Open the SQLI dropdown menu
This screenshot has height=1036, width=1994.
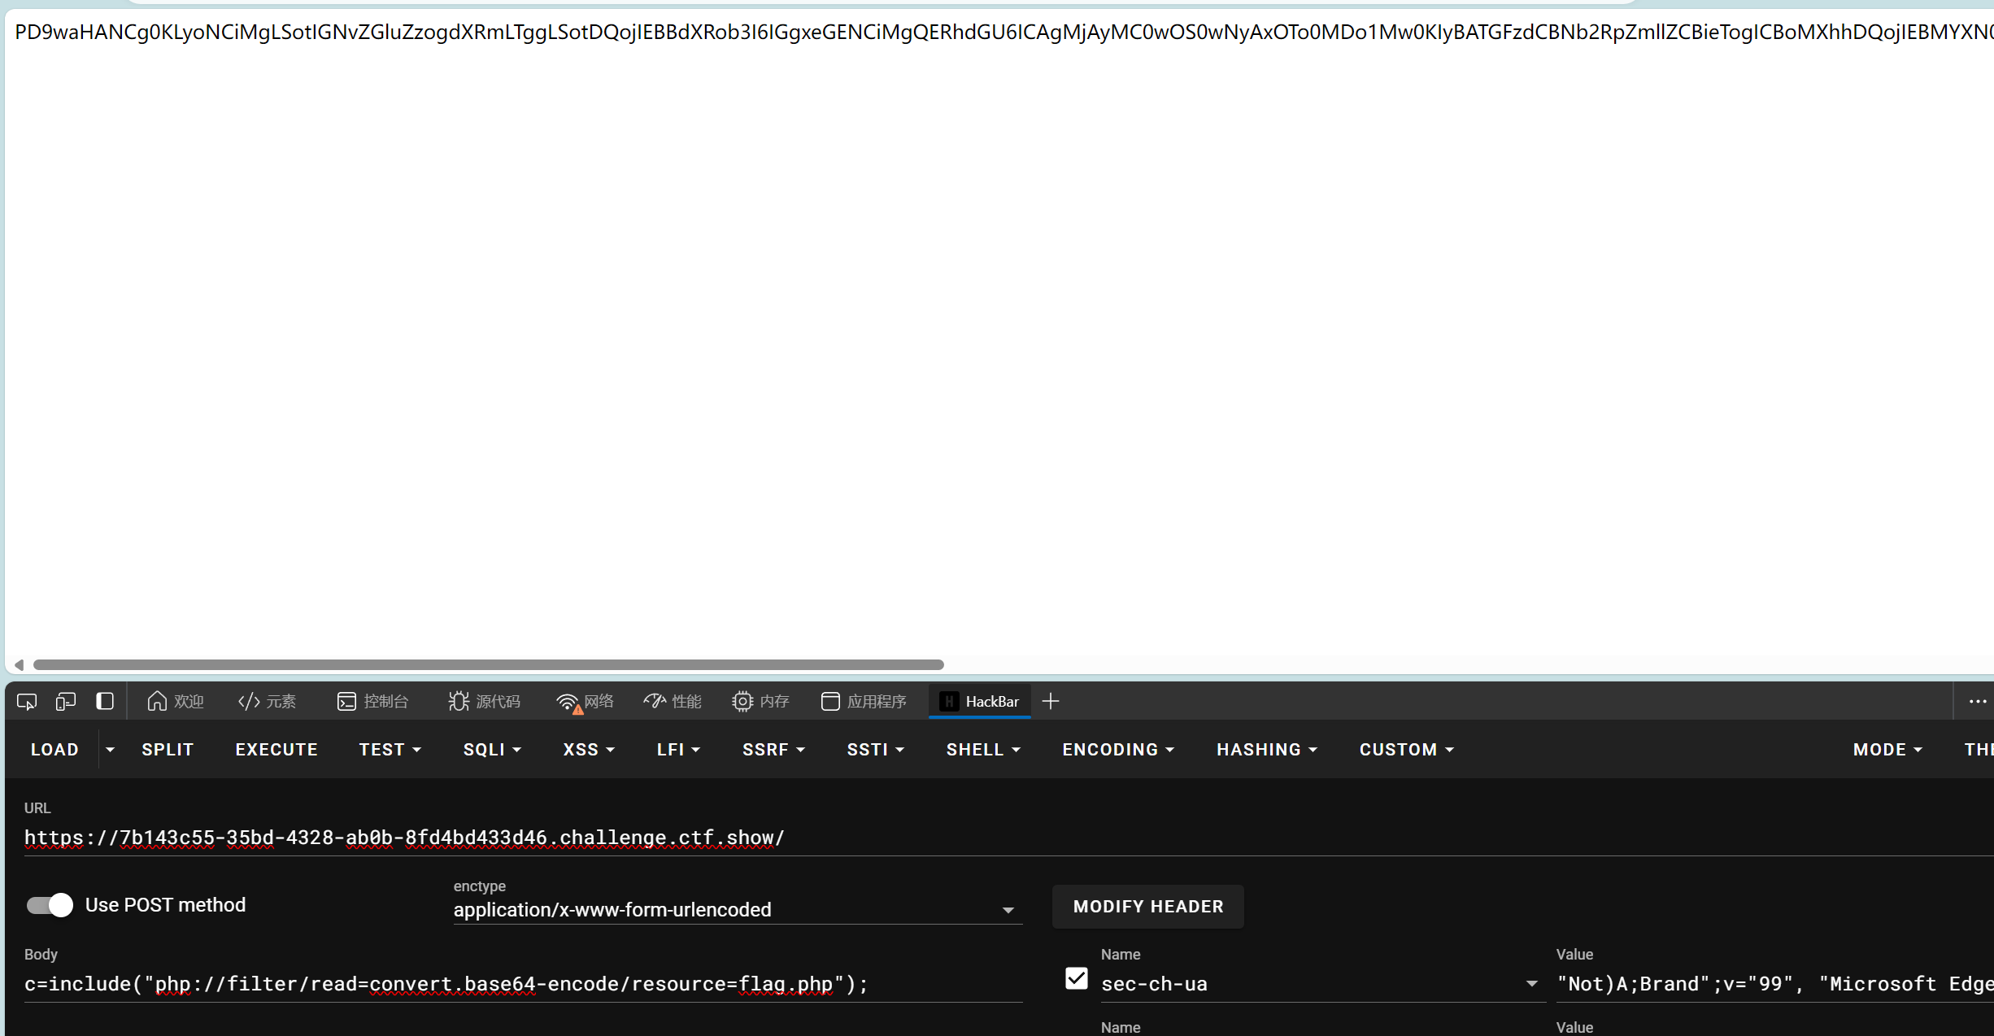click(x=492, y=750)
